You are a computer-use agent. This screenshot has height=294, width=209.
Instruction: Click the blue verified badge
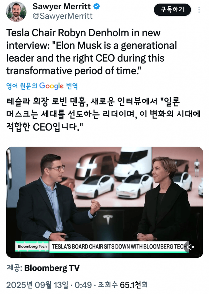97,6
